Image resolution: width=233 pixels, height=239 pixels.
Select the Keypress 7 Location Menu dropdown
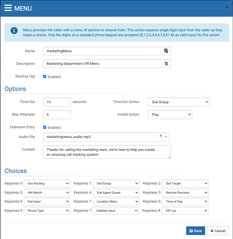(x=116, y=201)
